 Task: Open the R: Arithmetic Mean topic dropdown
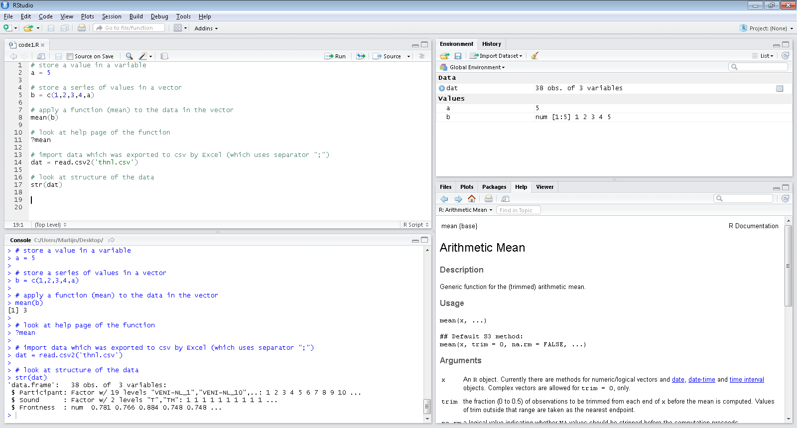point(466,210)
